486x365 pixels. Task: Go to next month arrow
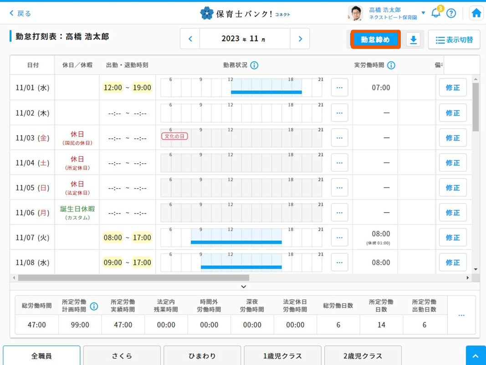click(300, 39)
